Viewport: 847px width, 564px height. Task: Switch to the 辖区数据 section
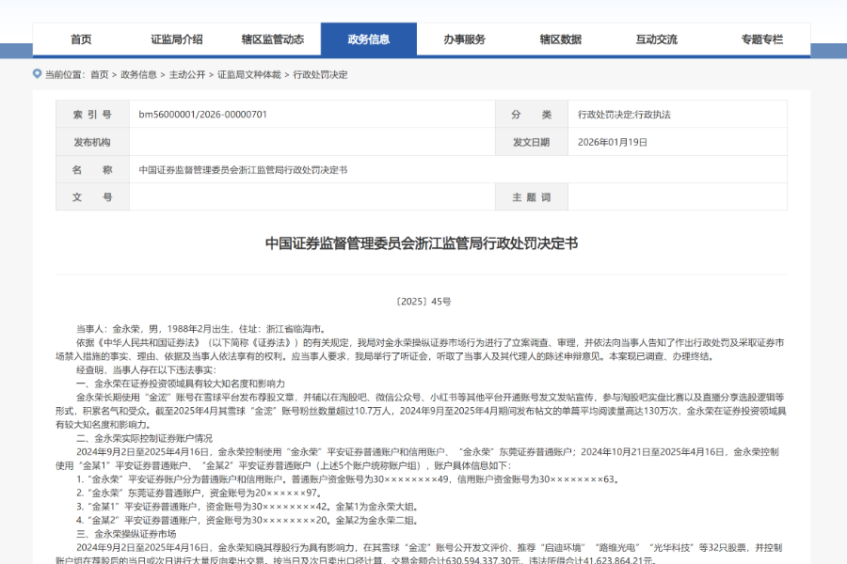point(560,39)
